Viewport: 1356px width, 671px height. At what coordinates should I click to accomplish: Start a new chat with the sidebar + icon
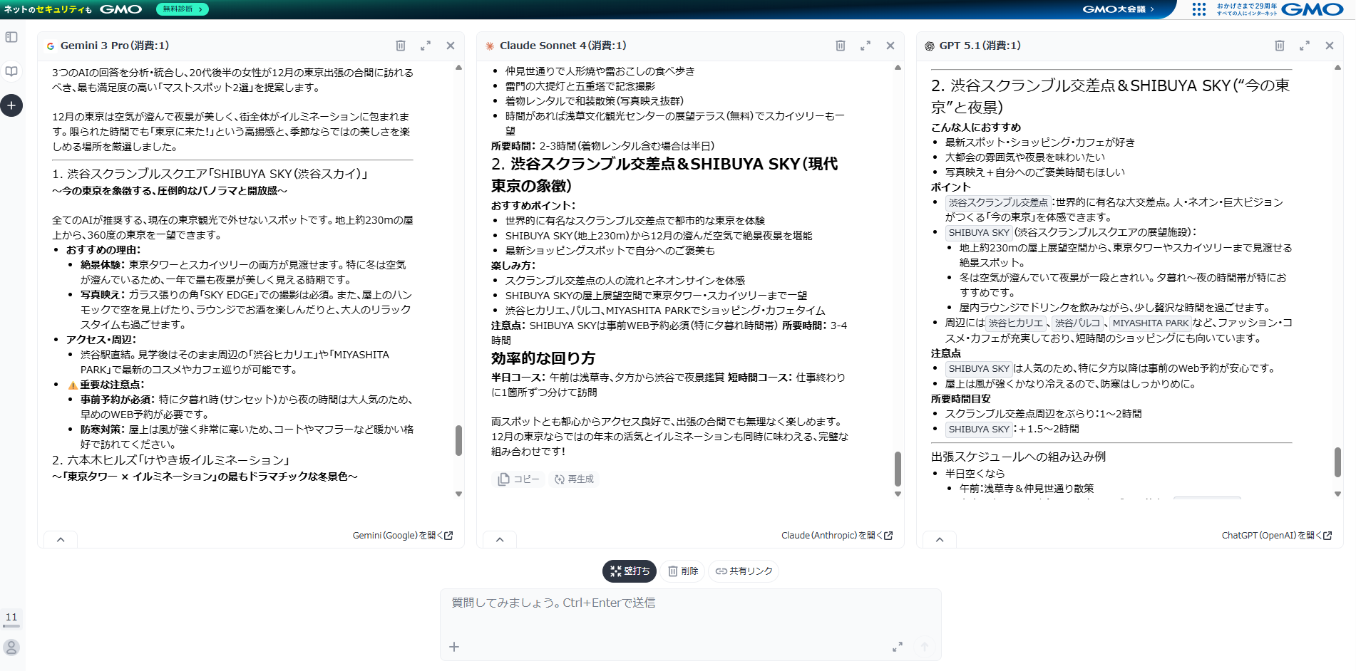coord(11,105)
